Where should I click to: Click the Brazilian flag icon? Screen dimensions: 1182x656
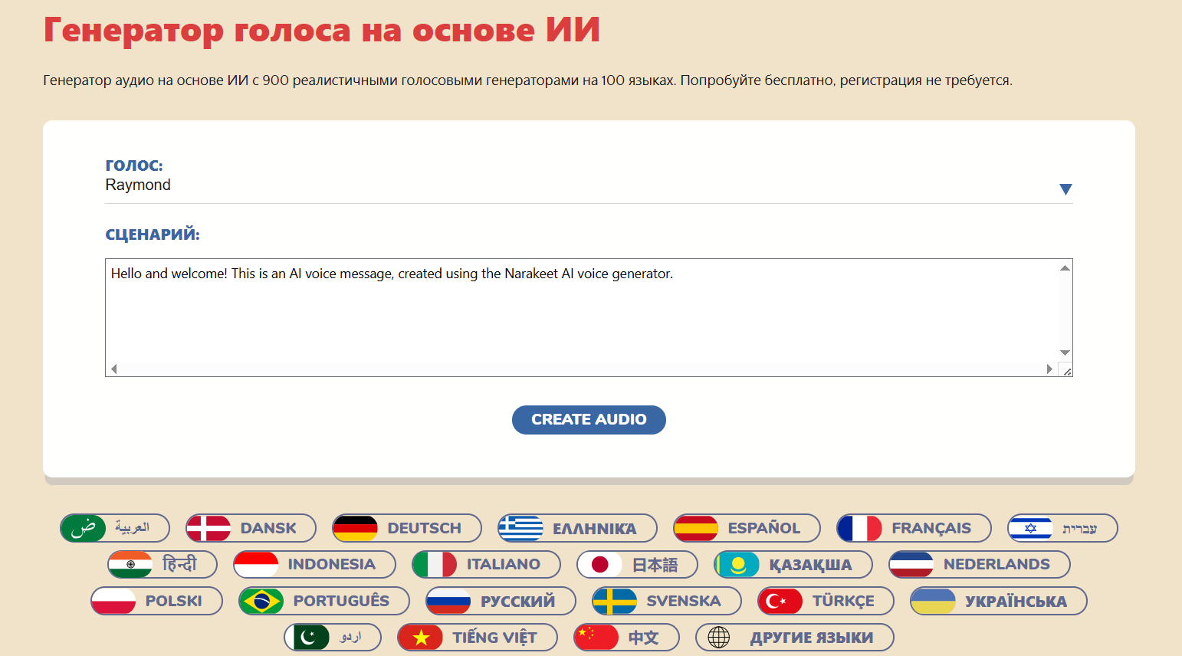pyautogui.click(x=261, y=601)
